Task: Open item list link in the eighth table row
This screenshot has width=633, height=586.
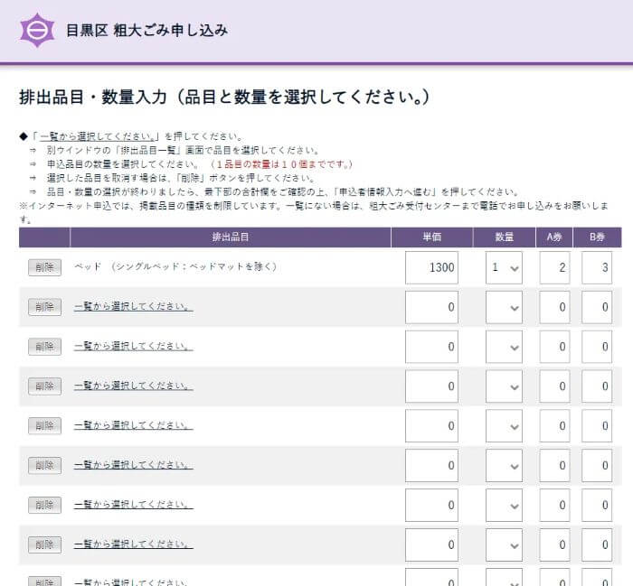Action: [133, 544]
